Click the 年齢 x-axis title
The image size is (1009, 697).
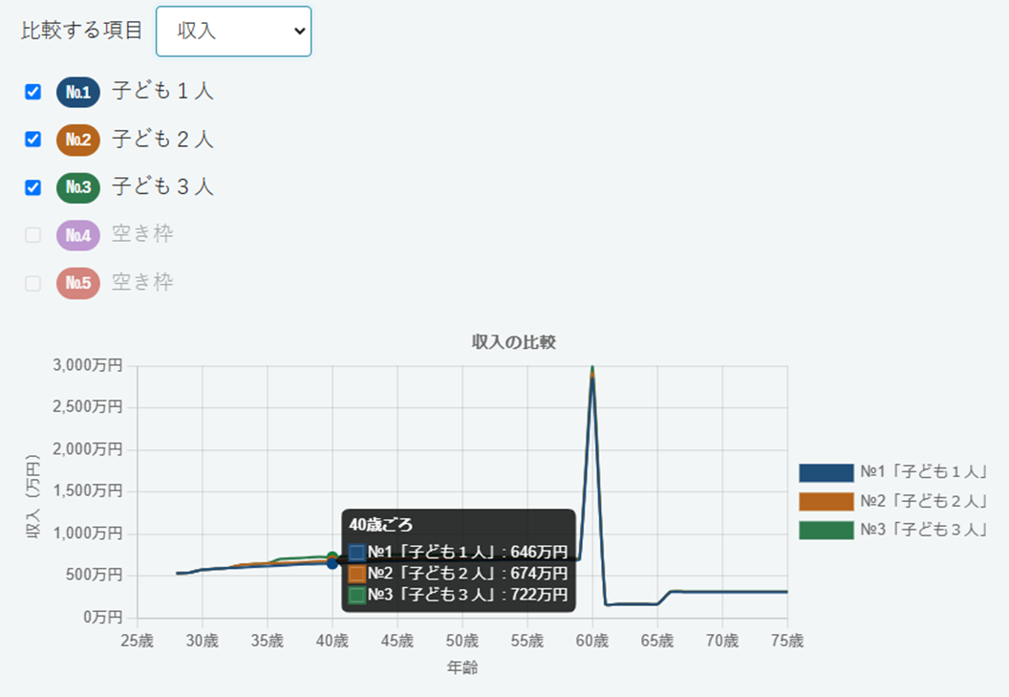pyautogui.click(x=462, y=668)
